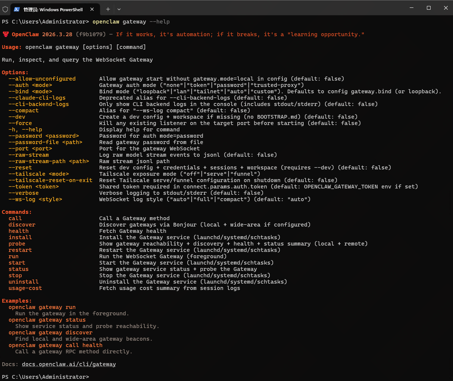
Task: Click the --token <token> option
Action: [34, 187]
